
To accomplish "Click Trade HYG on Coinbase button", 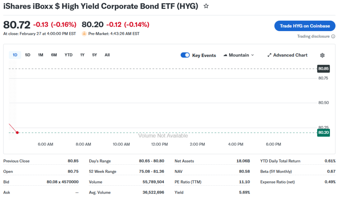I will pos(305,26).
